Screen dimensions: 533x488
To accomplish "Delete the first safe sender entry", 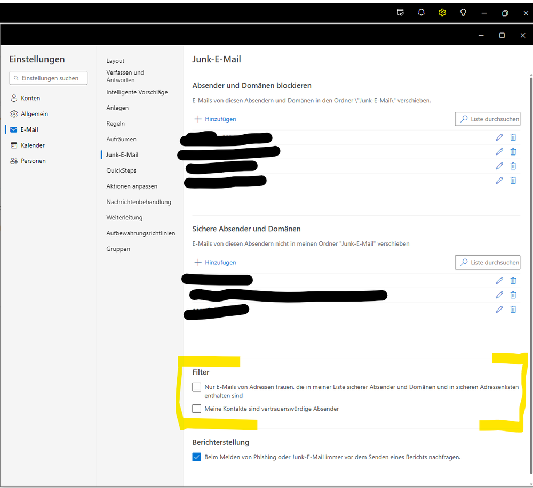I will click(513, 281).
